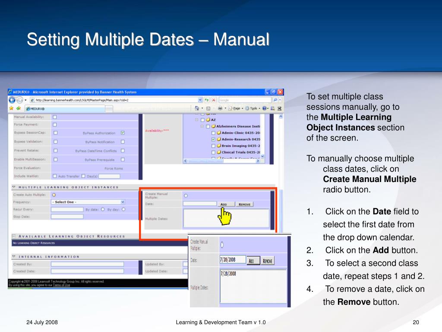Open the Page menu in toolbar

click(x=236, y=109)
